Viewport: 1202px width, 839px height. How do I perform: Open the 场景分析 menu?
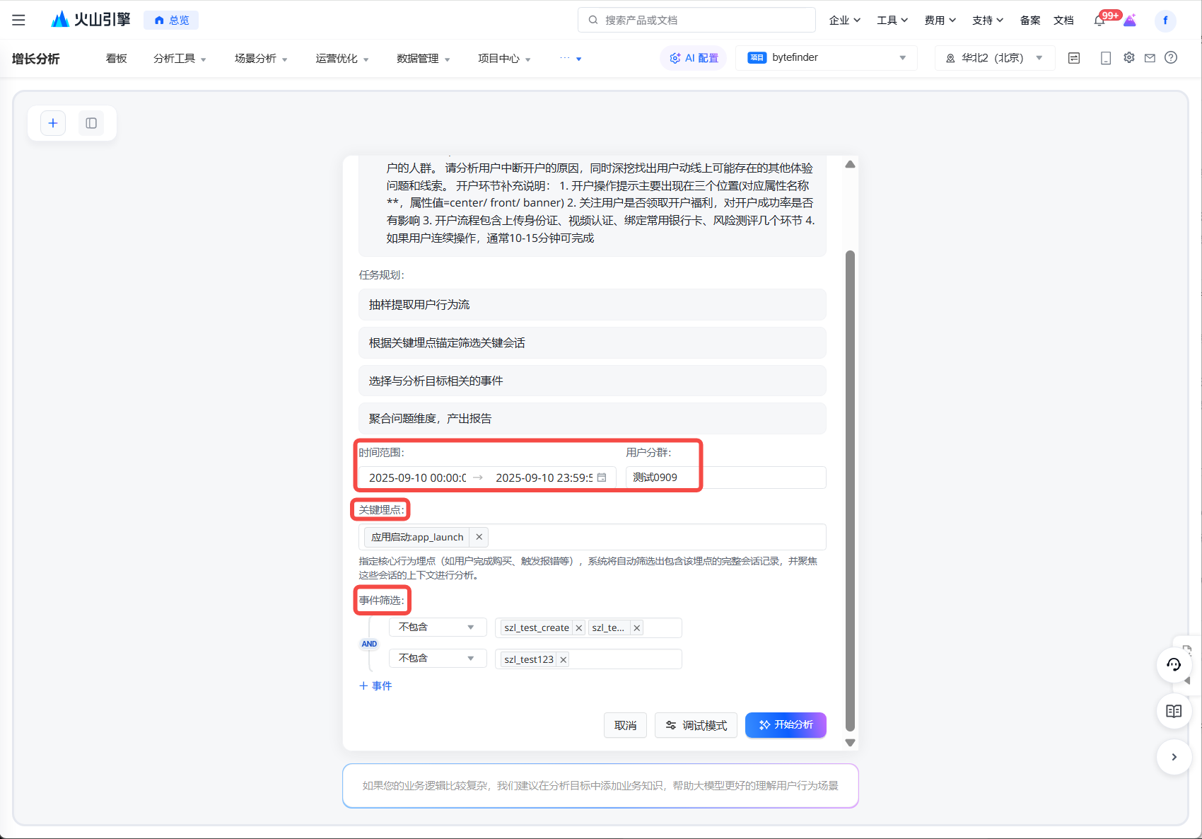tap(261, 59)
